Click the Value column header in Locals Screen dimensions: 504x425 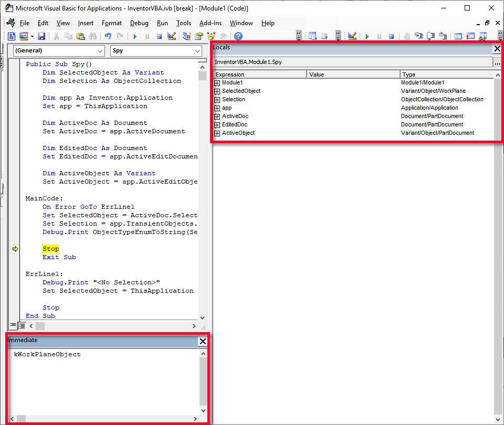point(353,75)
